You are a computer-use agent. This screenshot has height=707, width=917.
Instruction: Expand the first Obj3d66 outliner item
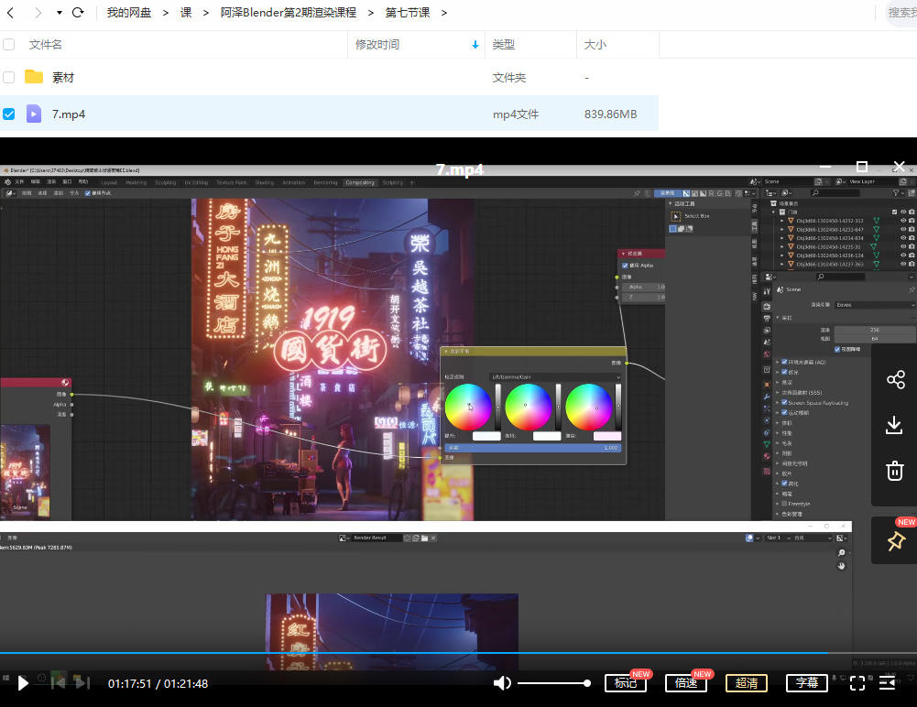tap(782, 221)
